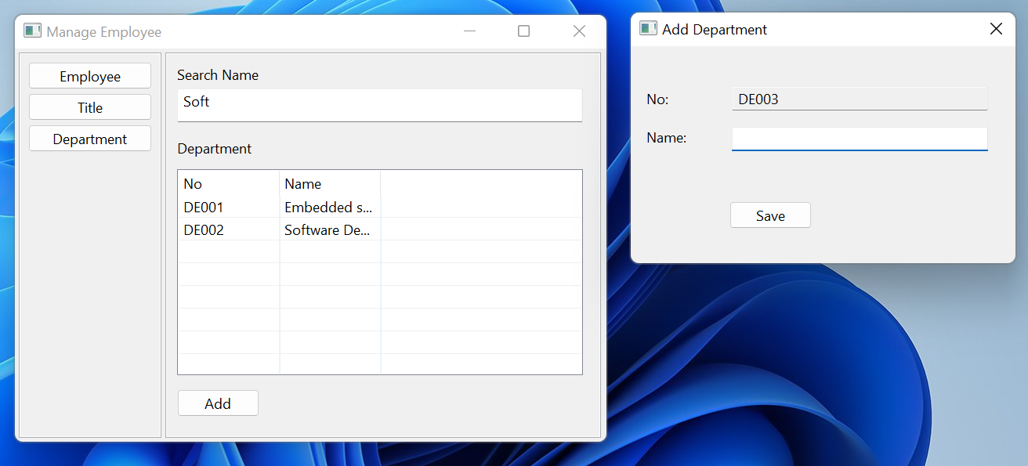Switch to the Department section

(x=90, y=139)
